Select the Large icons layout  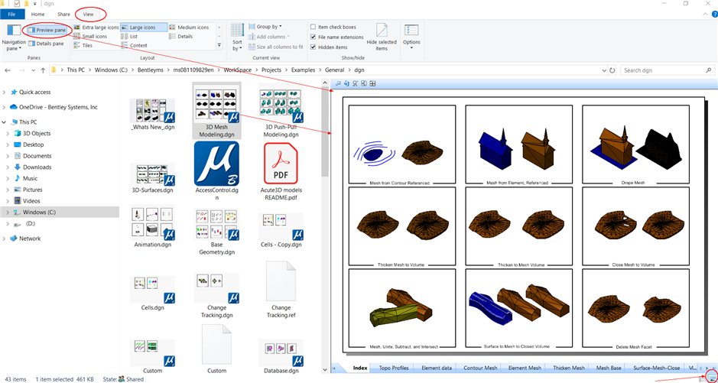pyautogui.click(x=143, y=28)
